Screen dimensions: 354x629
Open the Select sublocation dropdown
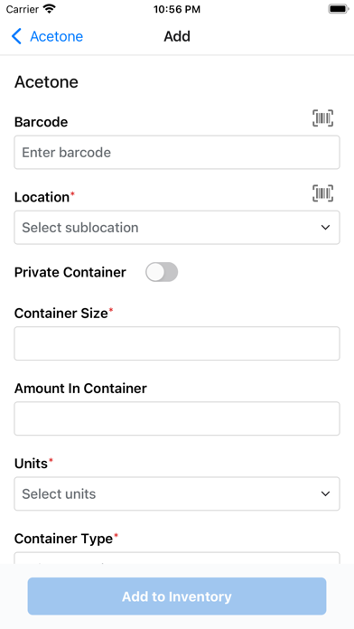[x=177, y=228]
